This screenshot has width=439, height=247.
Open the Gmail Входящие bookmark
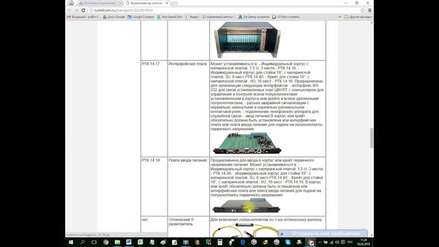[83, 17]
